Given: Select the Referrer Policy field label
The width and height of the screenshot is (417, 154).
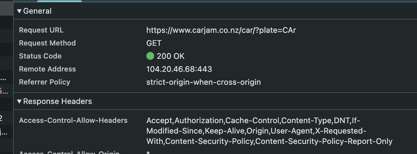Looking at the screenshot, I should point(44,82).
